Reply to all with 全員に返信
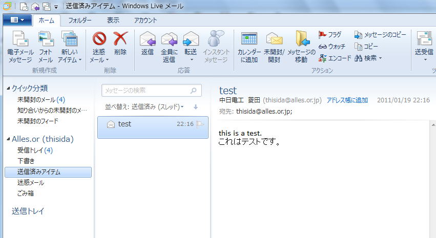 (169, 47)
